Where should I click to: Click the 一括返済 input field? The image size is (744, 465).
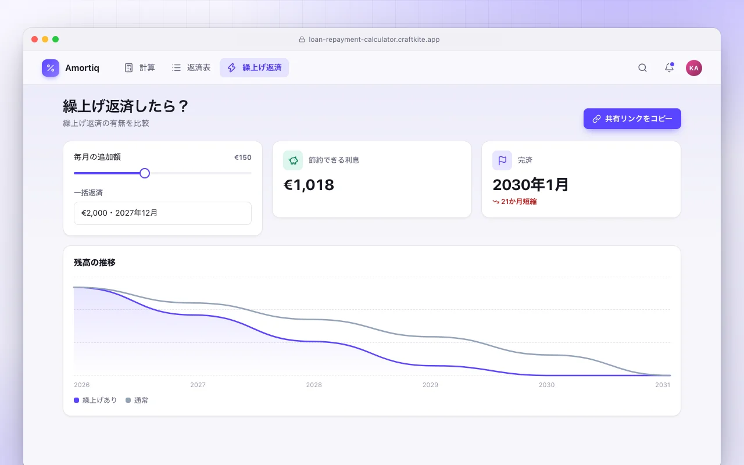click(x=163, y=213)
